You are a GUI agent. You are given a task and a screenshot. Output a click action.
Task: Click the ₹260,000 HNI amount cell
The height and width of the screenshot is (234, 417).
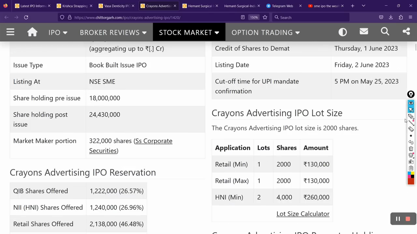click(x=316, y=197)
